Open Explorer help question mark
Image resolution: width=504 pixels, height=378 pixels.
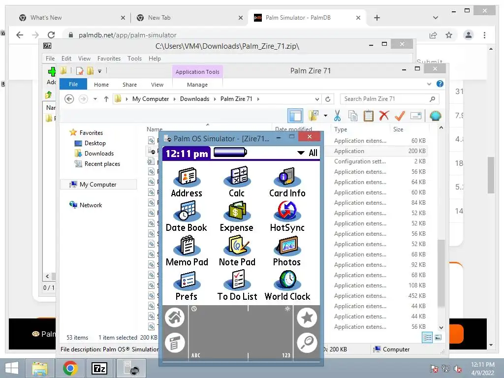pyautogui.click(x=440, y=84)
